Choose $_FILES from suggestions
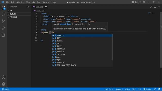Image resolution: width=162 pixels, height=91 pixels. pos(82,41)
